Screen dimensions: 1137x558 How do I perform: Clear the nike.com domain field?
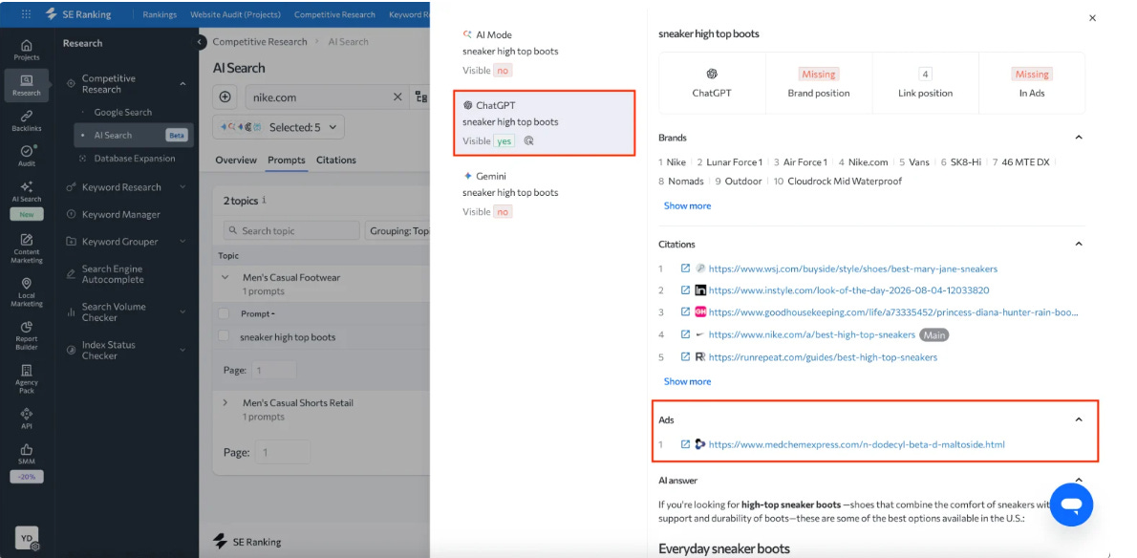pyautogui.click(x=397, y=97)
